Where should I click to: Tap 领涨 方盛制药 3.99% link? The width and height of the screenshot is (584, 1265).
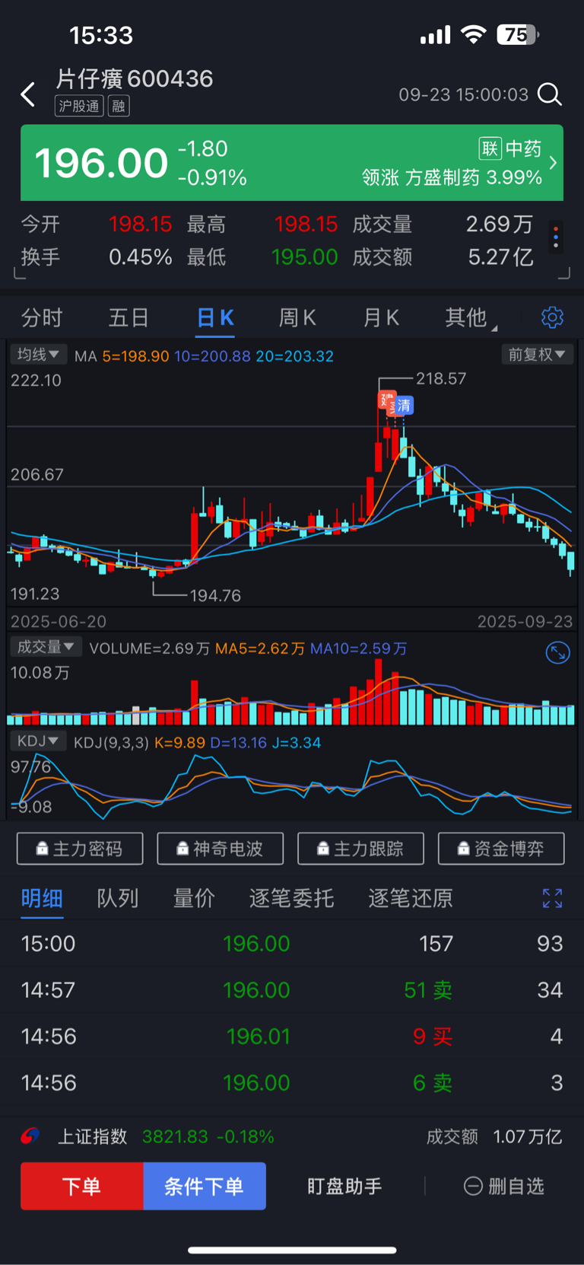click(452, 177)
